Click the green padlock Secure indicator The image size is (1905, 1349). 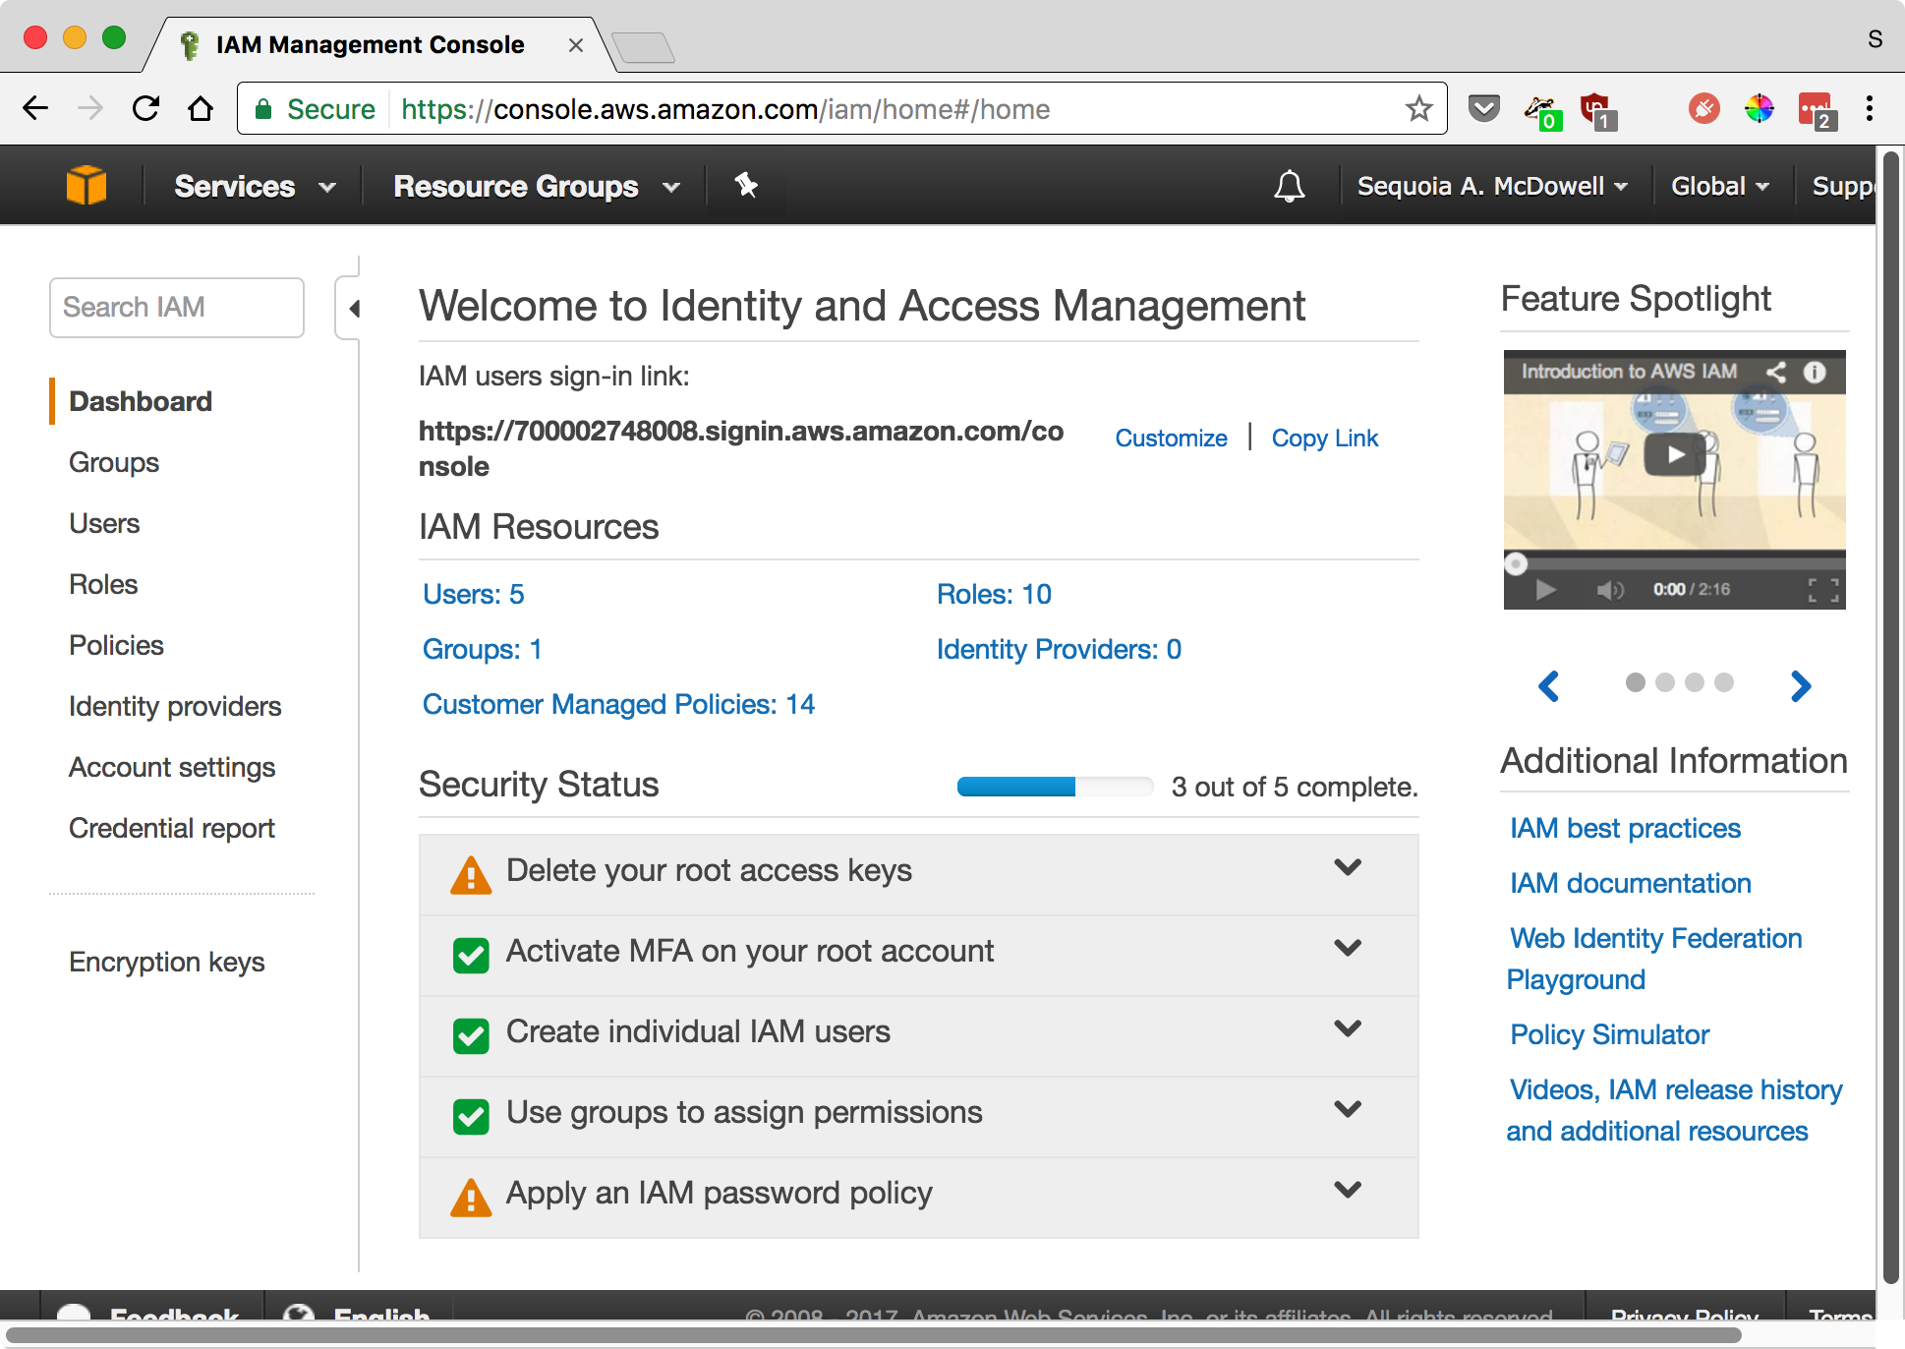point(315,109)
